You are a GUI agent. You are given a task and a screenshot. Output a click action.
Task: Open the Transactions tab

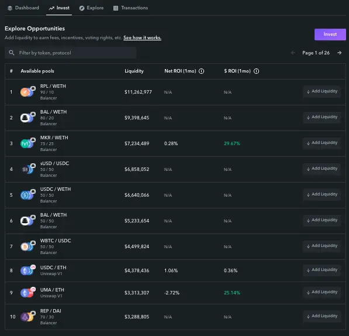pos(130,8)
